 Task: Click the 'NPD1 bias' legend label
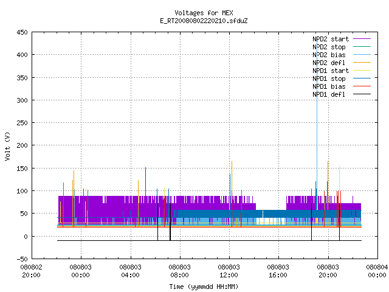pos(329,86)
